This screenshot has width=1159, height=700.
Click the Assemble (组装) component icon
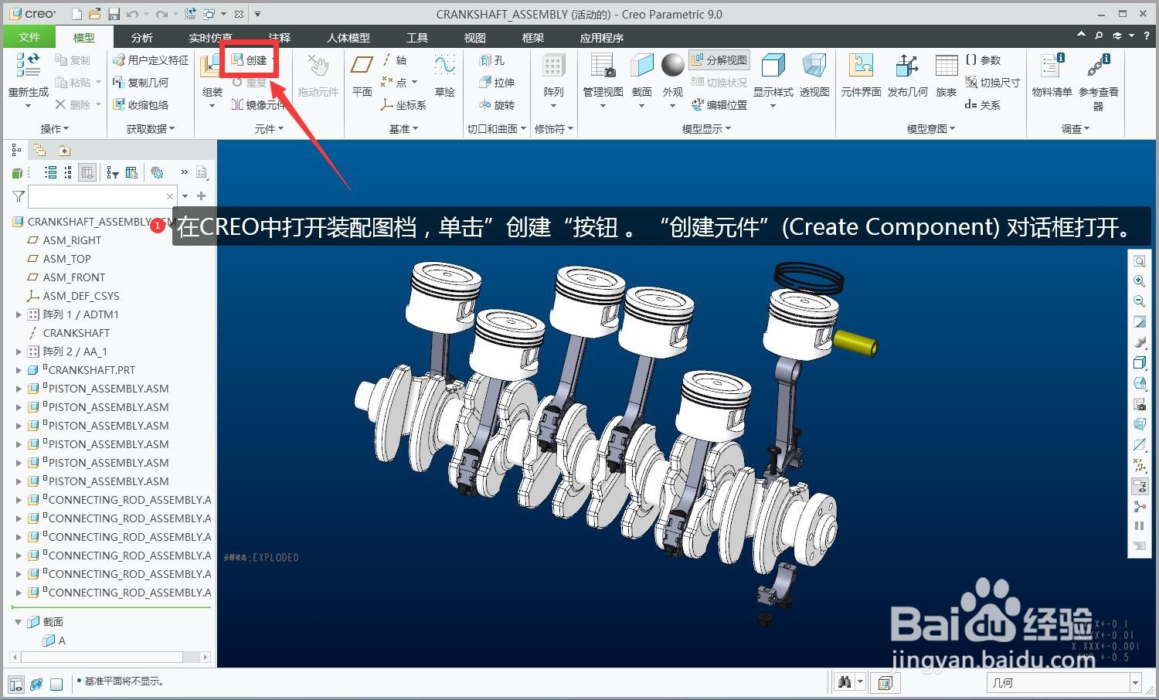[x=210, y=66]
